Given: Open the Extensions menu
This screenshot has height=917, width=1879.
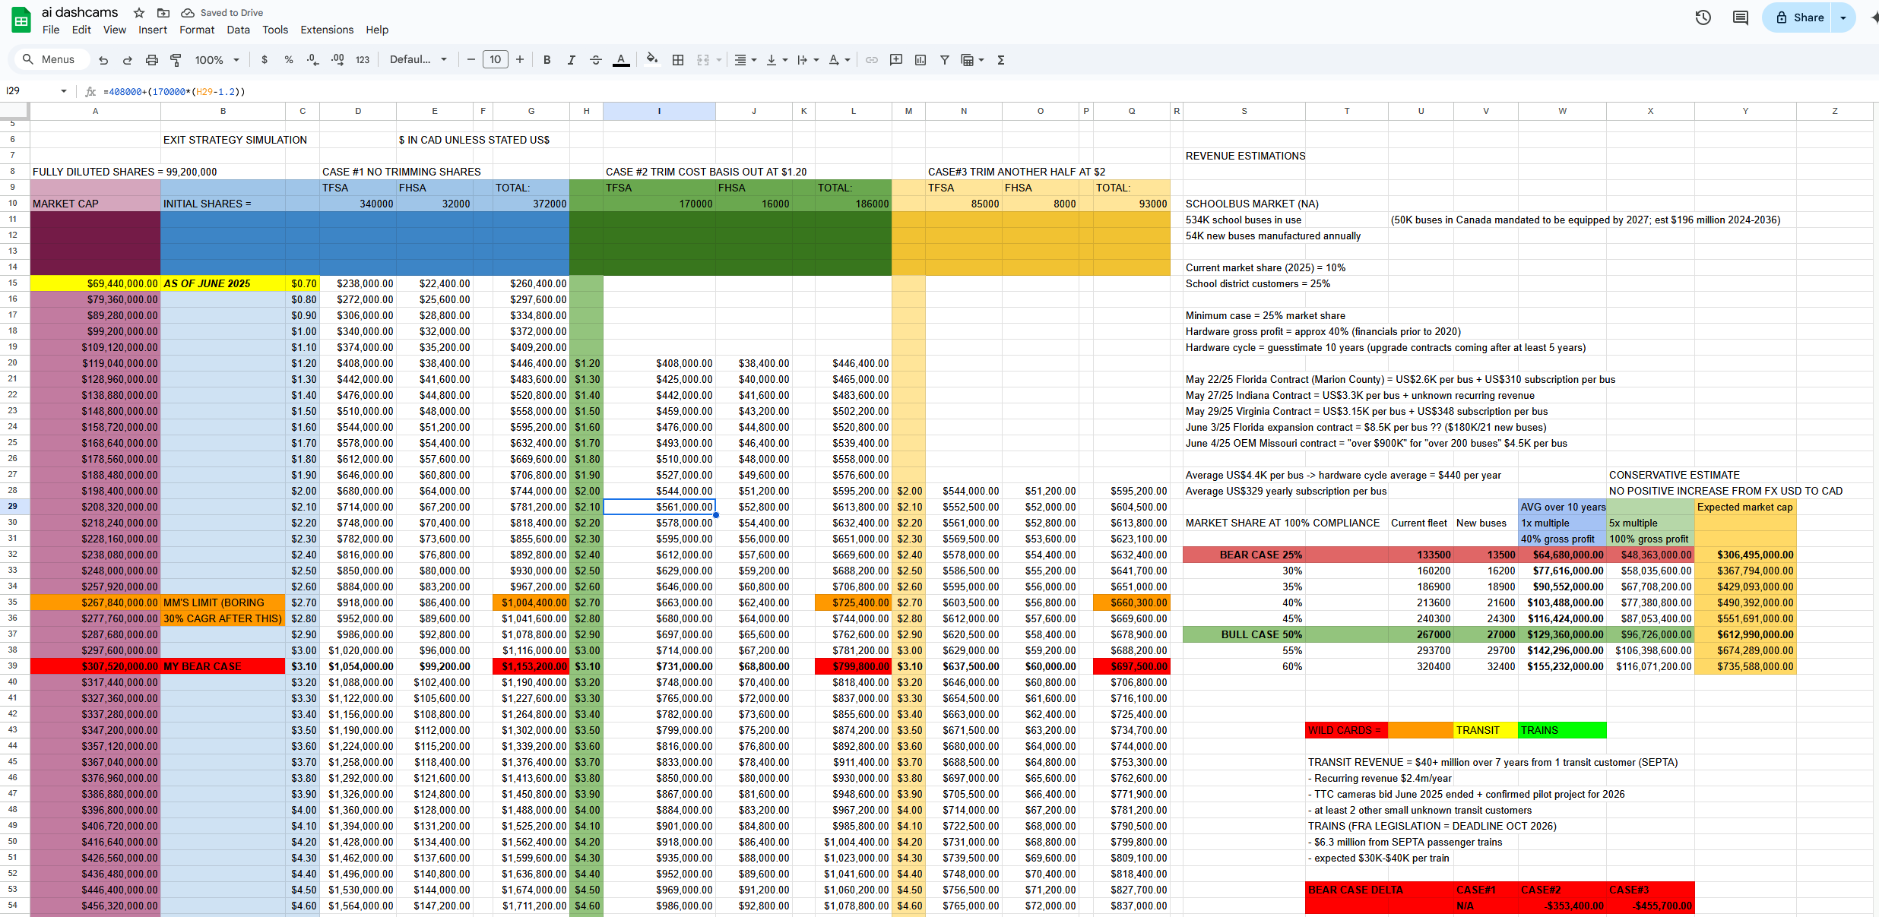Looking at the screenshot, I should pyautogui.click(x=327, y=30).
